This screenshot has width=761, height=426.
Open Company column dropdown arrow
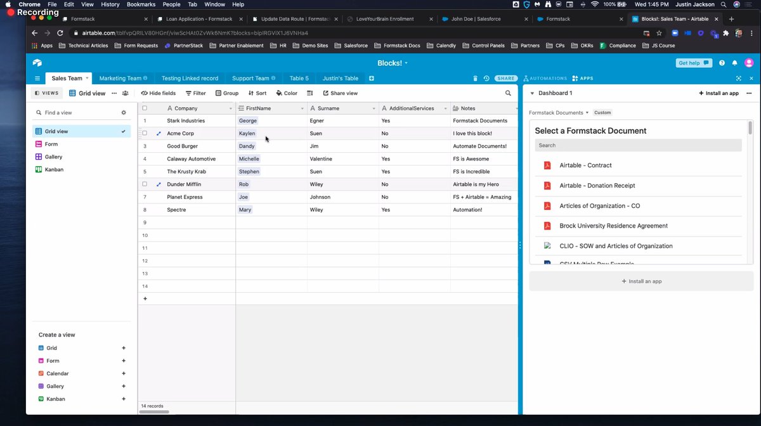click(231, 109)
